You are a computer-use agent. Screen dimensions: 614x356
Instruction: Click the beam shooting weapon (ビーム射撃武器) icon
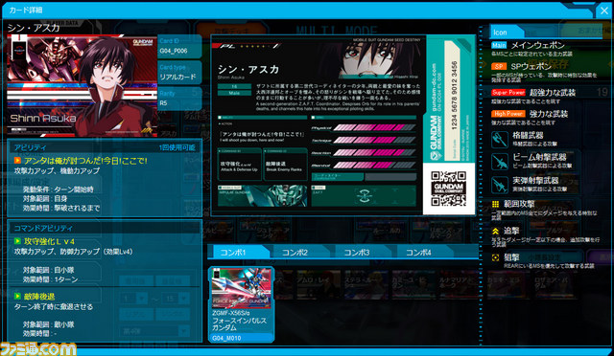click(x=500, y=162)
